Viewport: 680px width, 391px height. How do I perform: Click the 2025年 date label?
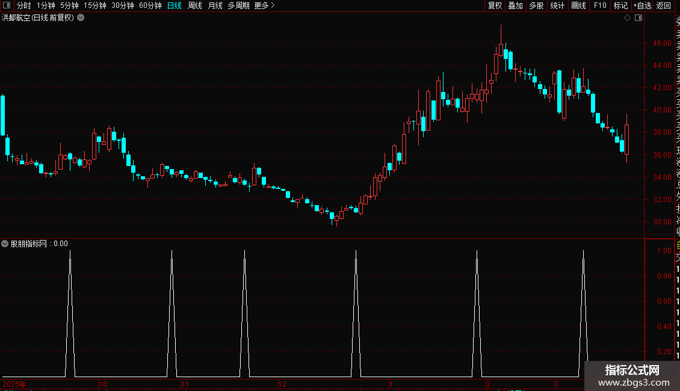(14, 384)
